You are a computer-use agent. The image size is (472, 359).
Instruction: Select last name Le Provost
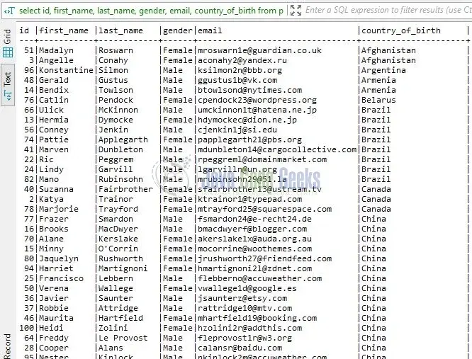[123, 338]
